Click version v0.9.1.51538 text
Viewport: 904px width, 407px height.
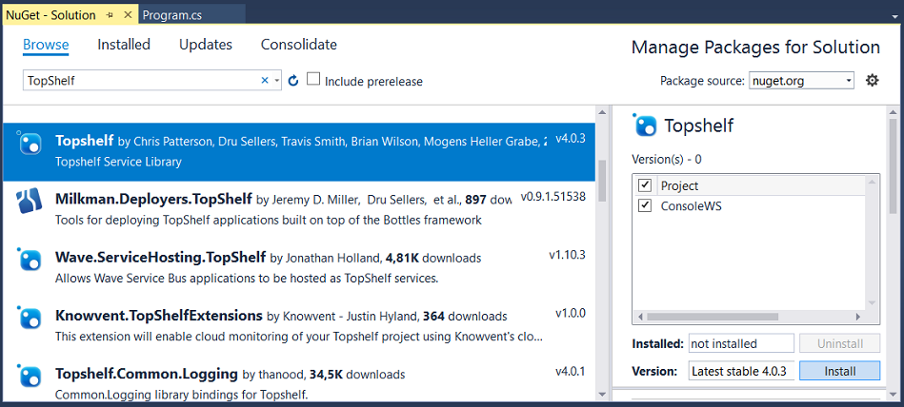click(x=553, y=197)
